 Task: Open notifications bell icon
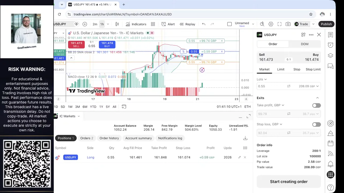[331, 164]
